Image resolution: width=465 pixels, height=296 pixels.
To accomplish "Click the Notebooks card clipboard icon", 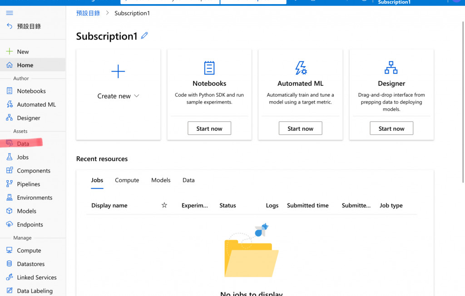I will point(209,68).
